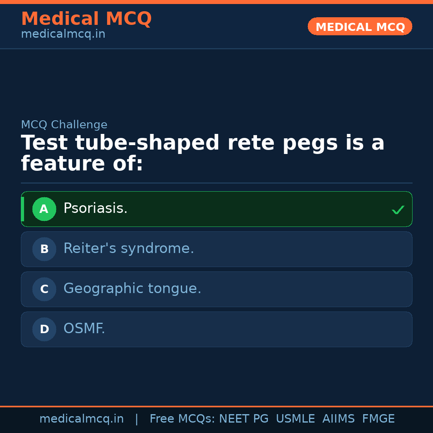The image size is (433, 433).
Task: Click FMGE in the footer
Action: pyautogui.click(x=378, y=419)
